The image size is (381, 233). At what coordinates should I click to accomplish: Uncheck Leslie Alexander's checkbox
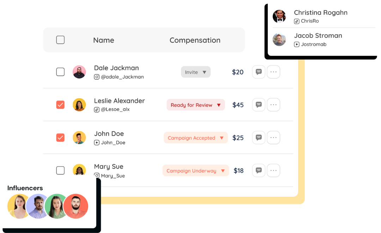(60, 105)
